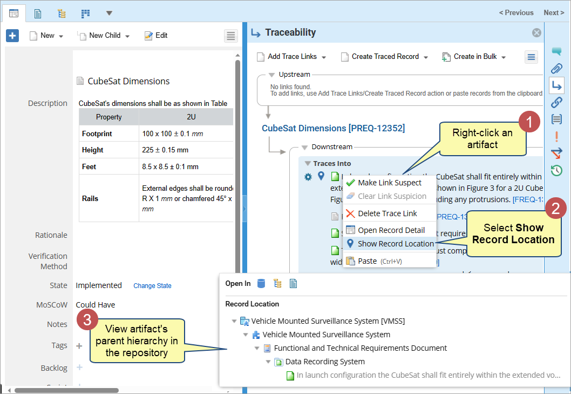Open the attachments paperclip sidebar icon
Screen dimensions: 571x394
point(556,68)
